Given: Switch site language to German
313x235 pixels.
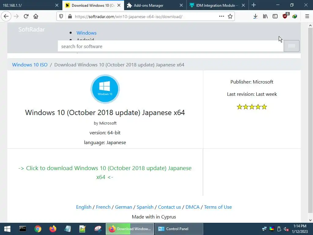Looking at the screenshot, I should click(123, 207).
